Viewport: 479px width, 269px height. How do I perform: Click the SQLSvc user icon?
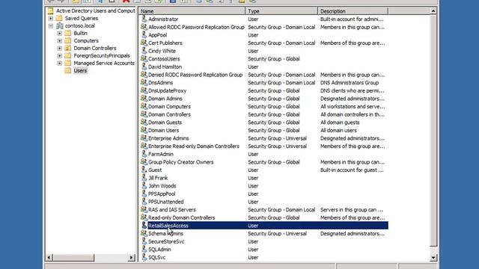coord(144,257)
